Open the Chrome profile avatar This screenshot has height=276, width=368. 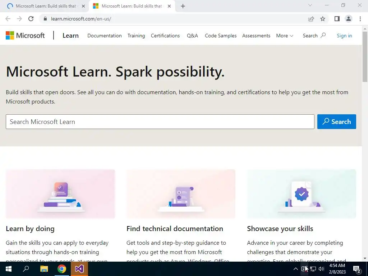tap(349, 19)
